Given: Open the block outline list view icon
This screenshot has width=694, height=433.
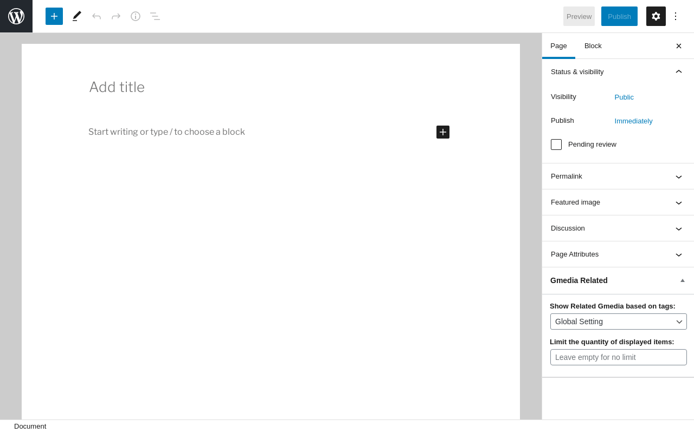Looking at the screenshot, I should (155, 16).
